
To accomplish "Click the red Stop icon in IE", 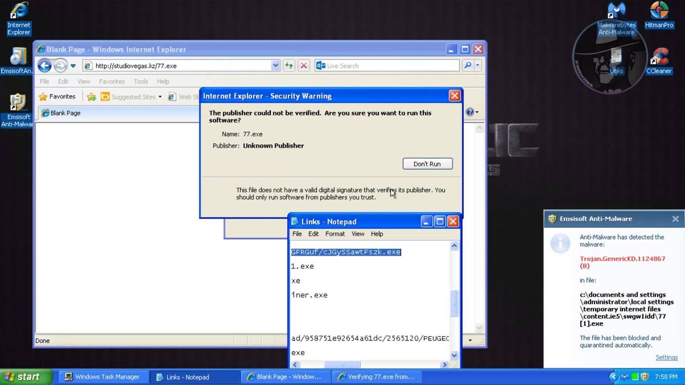I will click(303, 66).
